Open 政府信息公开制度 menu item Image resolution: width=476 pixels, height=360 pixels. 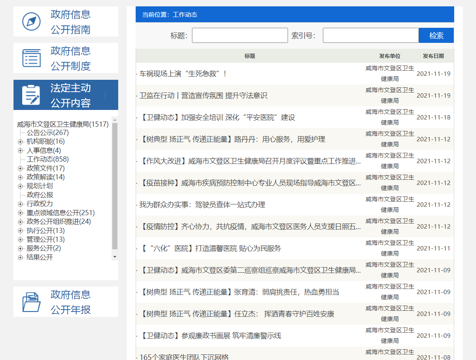(66, 58)
